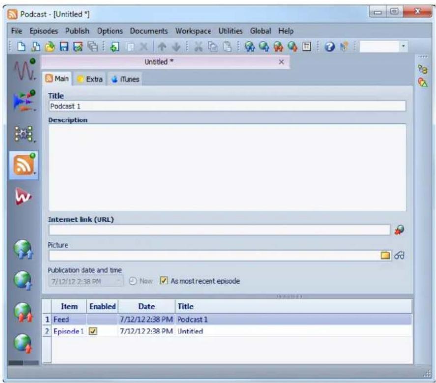Select the Episode 1 row
The width and height of the screenshot is (436, 383).
227,331
